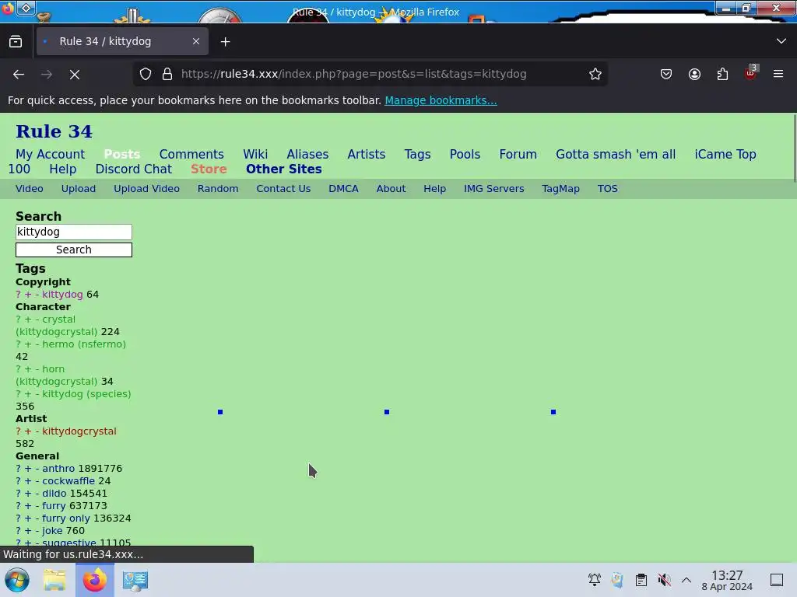Screen dimensions: 797x597
Task: Stop loading the page
Action: tap(75, 74)
